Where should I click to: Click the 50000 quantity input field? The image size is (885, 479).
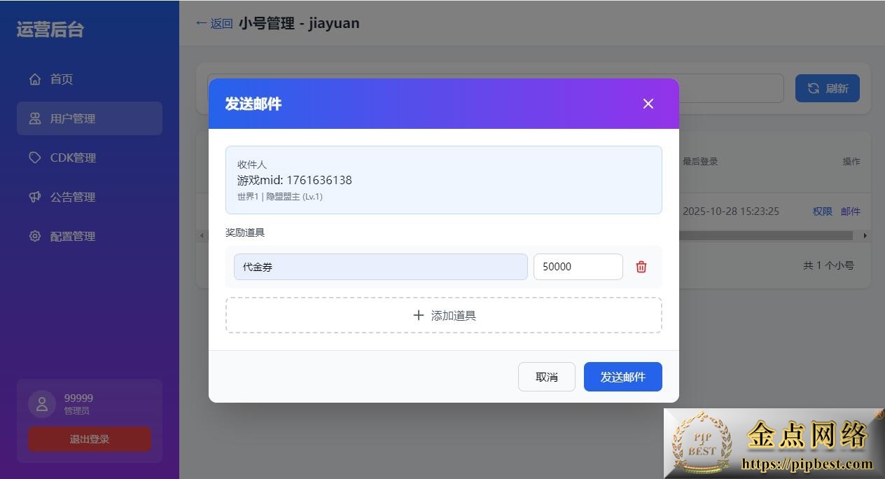pyautogui.click(x=578, y=267)
